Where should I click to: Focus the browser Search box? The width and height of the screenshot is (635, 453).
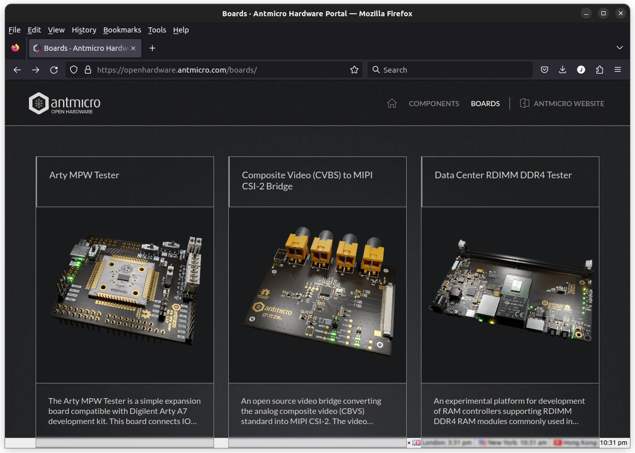pos(450,70)
